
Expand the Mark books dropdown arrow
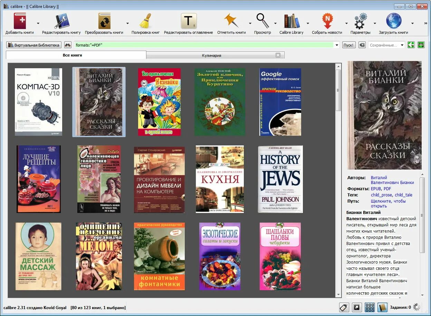(x=250, y=23)
